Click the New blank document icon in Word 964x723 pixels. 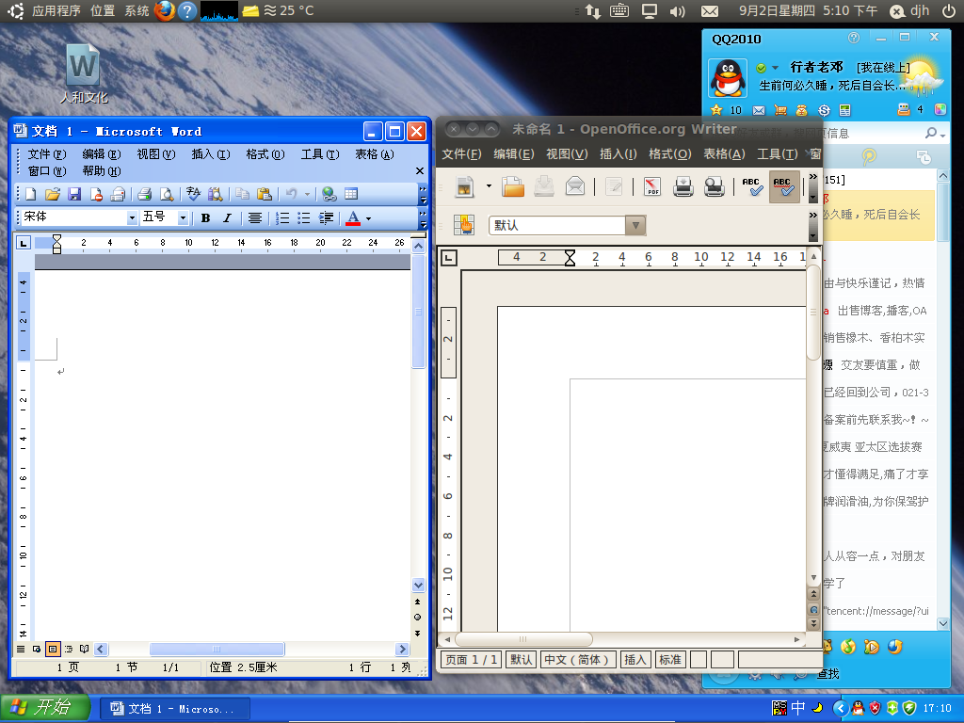(x=30, y=194)
